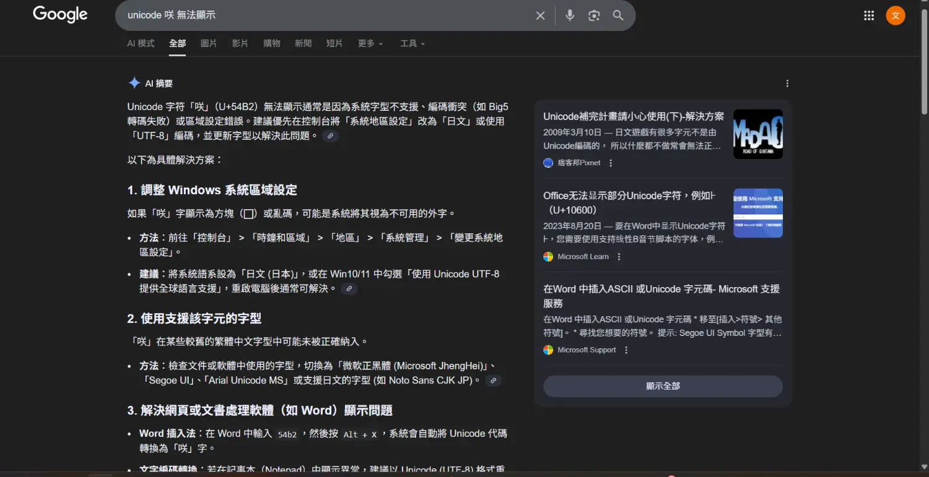929x477 pixels.
Task: Switch to the 圖片 tab
Action: [209, 43]
